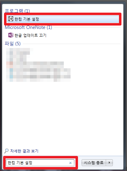The width and height of the screenshot is (127, 171).
Task: Click the divider line beside 파일 (5) header
Action: pos(72,44)
